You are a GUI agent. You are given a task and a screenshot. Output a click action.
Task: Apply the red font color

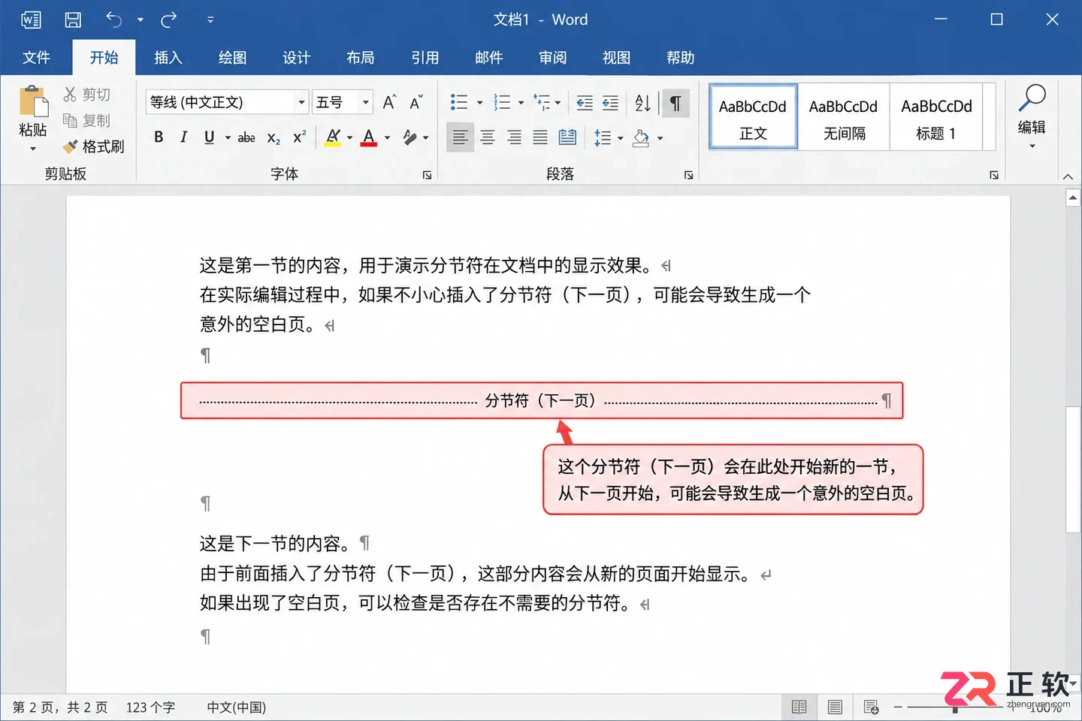pyautogui.click(x=368, y=137)
